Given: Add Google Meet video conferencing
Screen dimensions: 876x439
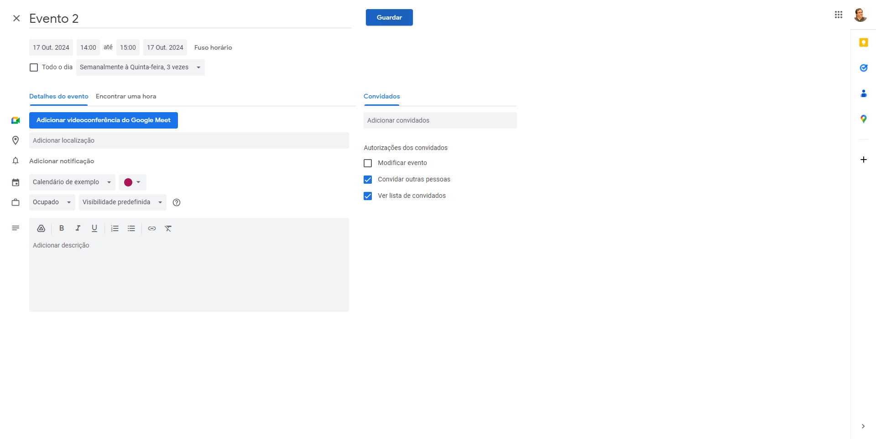Looking at the screenshot, I should point(104,120).
